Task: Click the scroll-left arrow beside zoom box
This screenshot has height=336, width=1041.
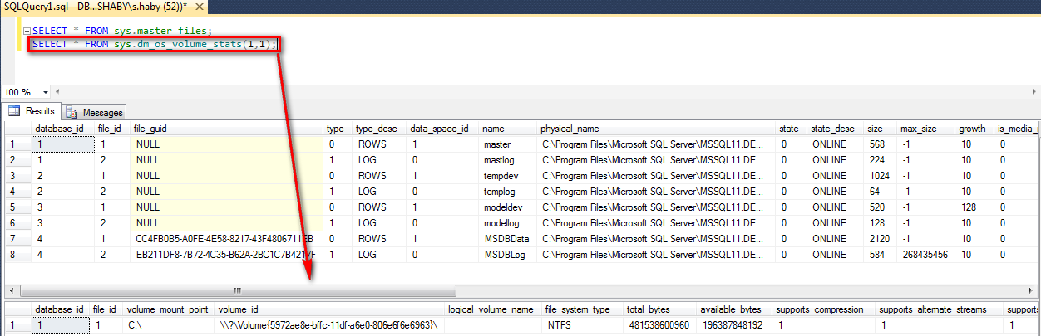Action: click(59, 92)
